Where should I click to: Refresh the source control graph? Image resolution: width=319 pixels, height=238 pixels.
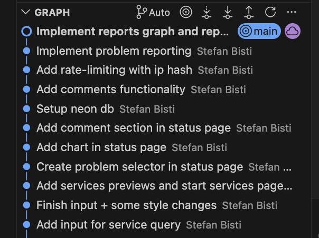[x=270, y=12]
